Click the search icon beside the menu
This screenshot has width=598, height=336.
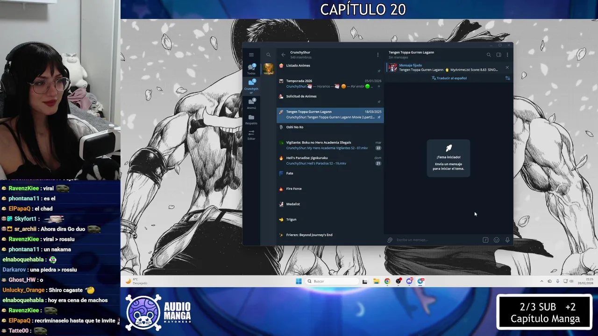tap(268, 55)
